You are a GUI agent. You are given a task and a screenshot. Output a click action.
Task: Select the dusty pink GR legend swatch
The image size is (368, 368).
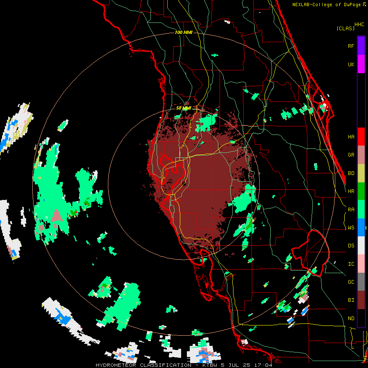[x=361, y=155]
